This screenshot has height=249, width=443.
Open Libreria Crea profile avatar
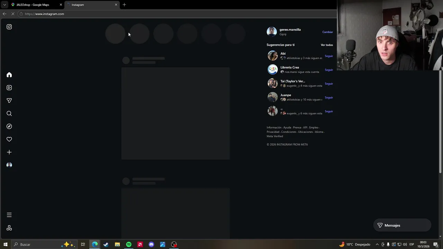273,70
